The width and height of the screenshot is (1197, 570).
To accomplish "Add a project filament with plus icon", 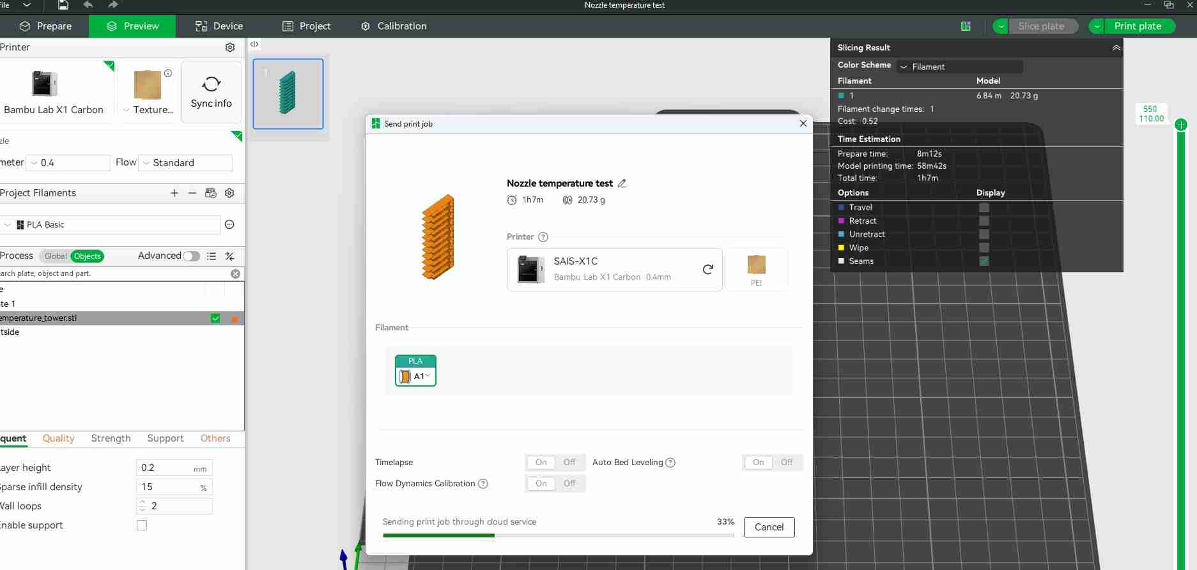I will tap(174, 193).
